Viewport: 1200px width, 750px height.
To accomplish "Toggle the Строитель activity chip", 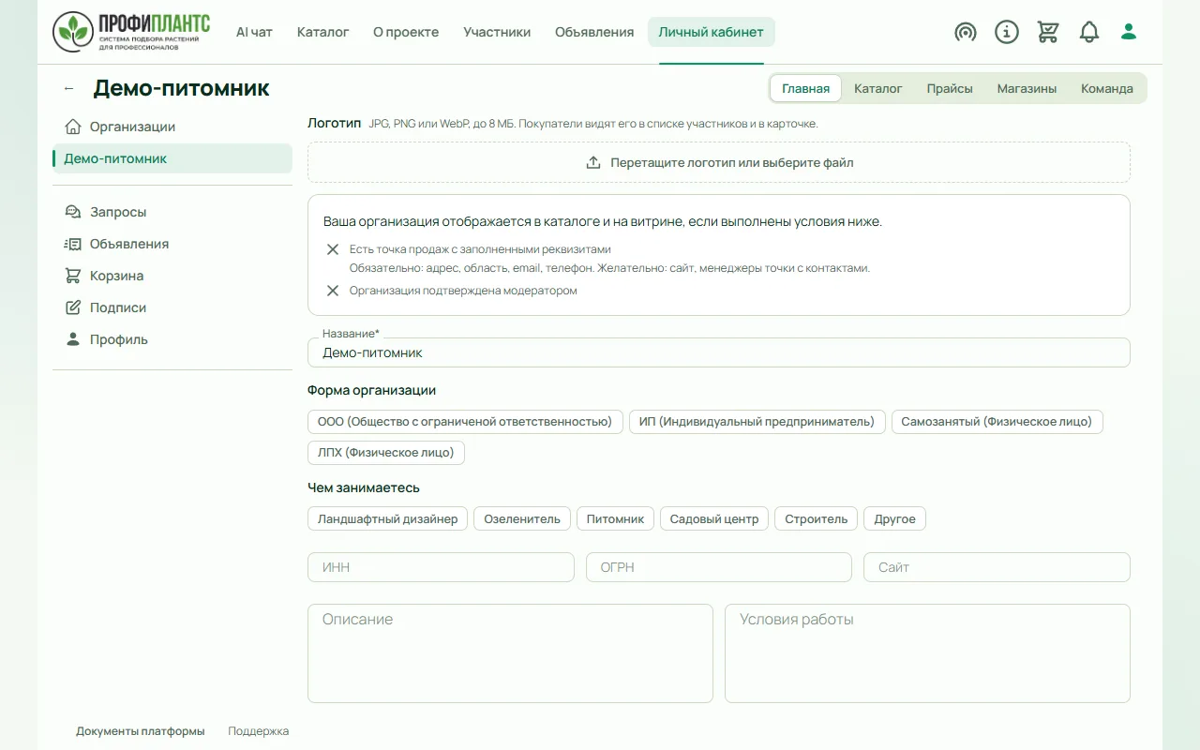I will [x=816, y=518].
